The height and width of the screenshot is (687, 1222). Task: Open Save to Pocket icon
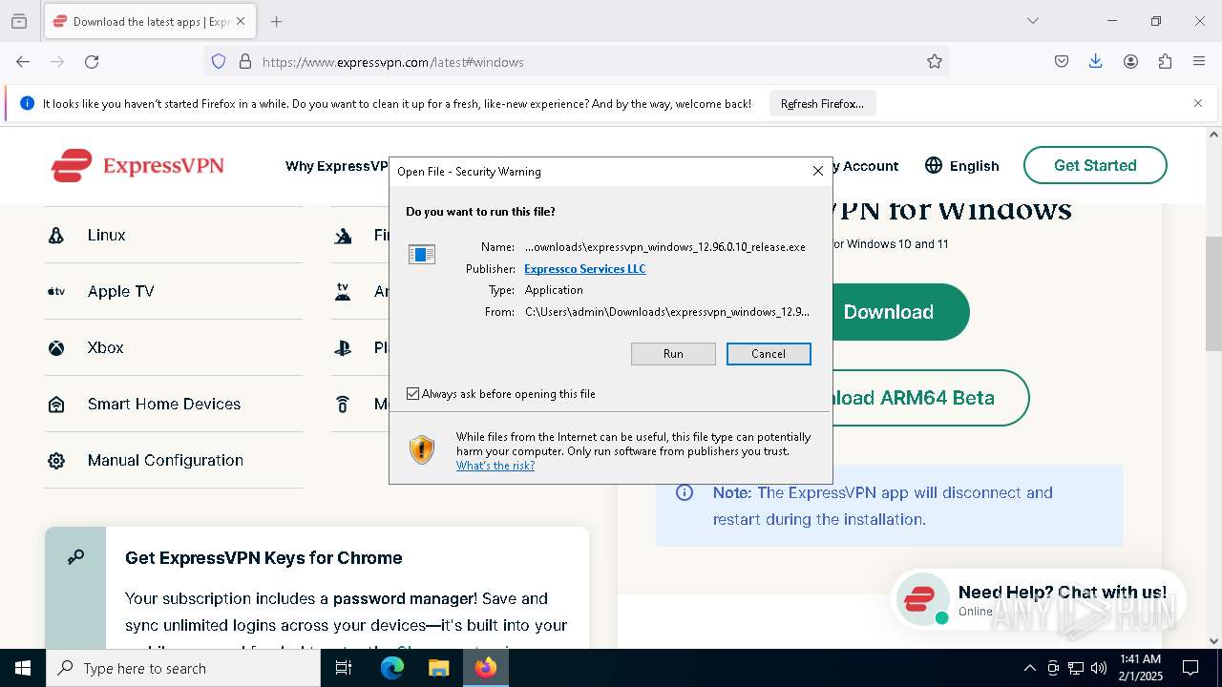tap(1062, 62)
